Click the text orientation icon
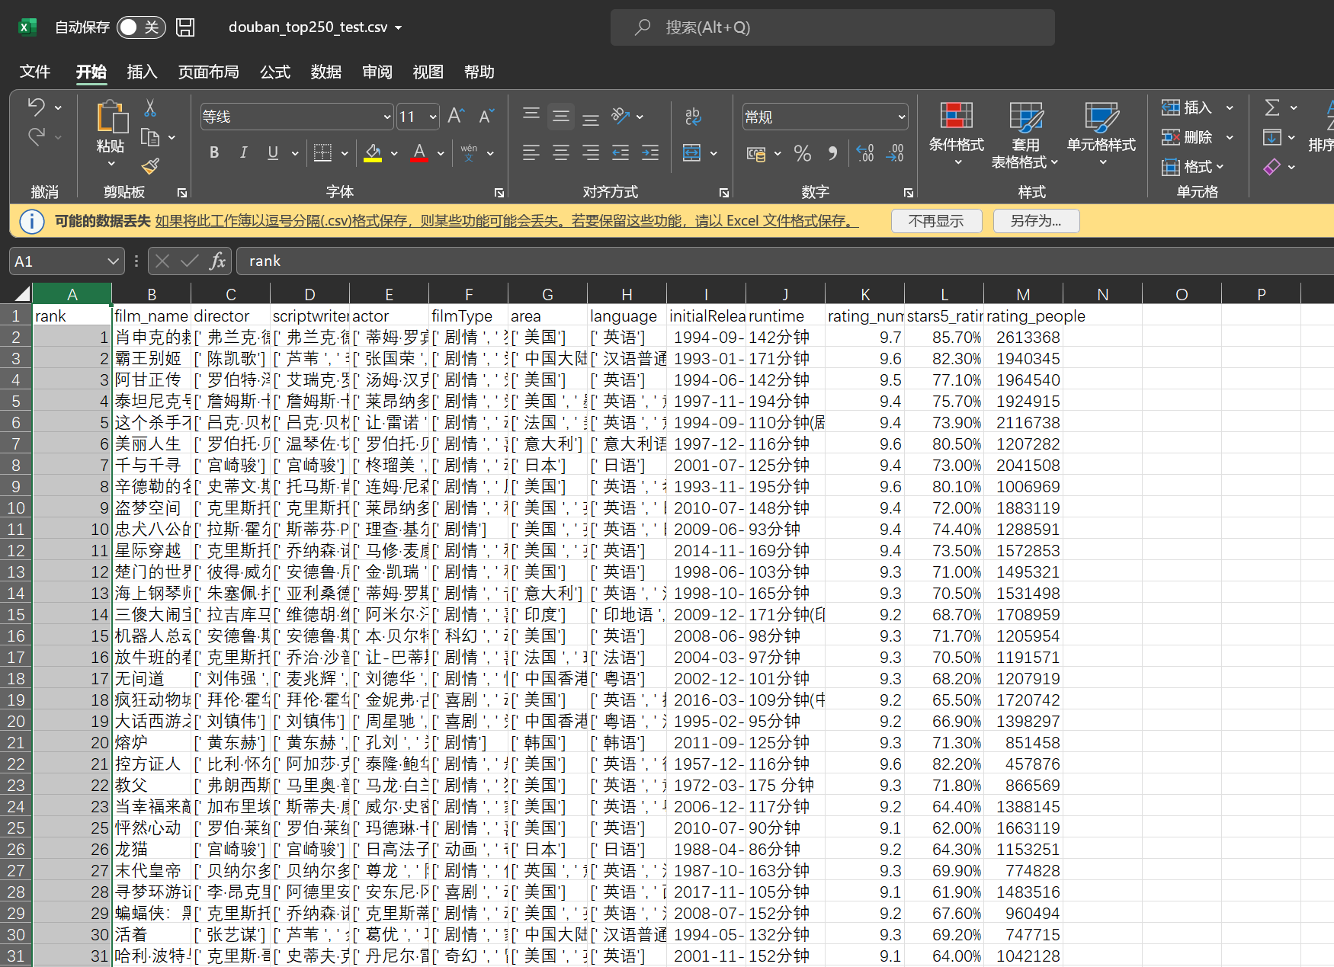This screenshot has height=967, width=1334. 621,116
